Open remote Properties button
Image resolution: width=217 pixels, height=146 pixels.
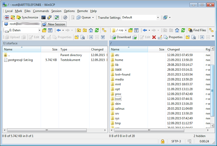click(173, 37)
